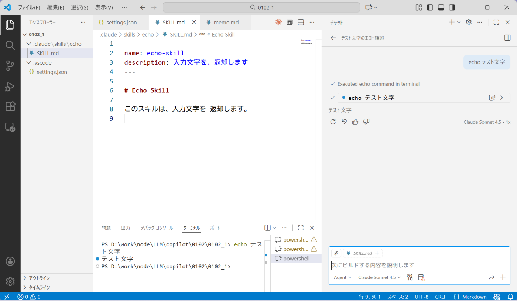Open the Agent mode dropdown
This screenshot has height=301, width=517.
pyautogui.click(x=342, y=277)
